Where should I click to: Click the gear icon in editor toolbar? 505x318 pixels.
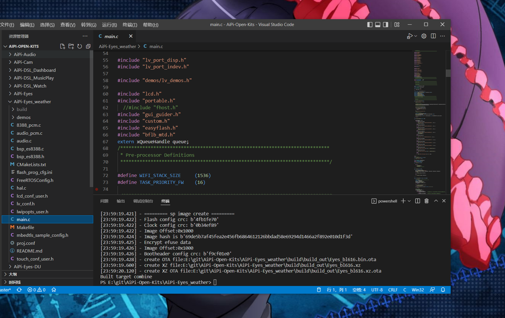(x=424, y=36)
